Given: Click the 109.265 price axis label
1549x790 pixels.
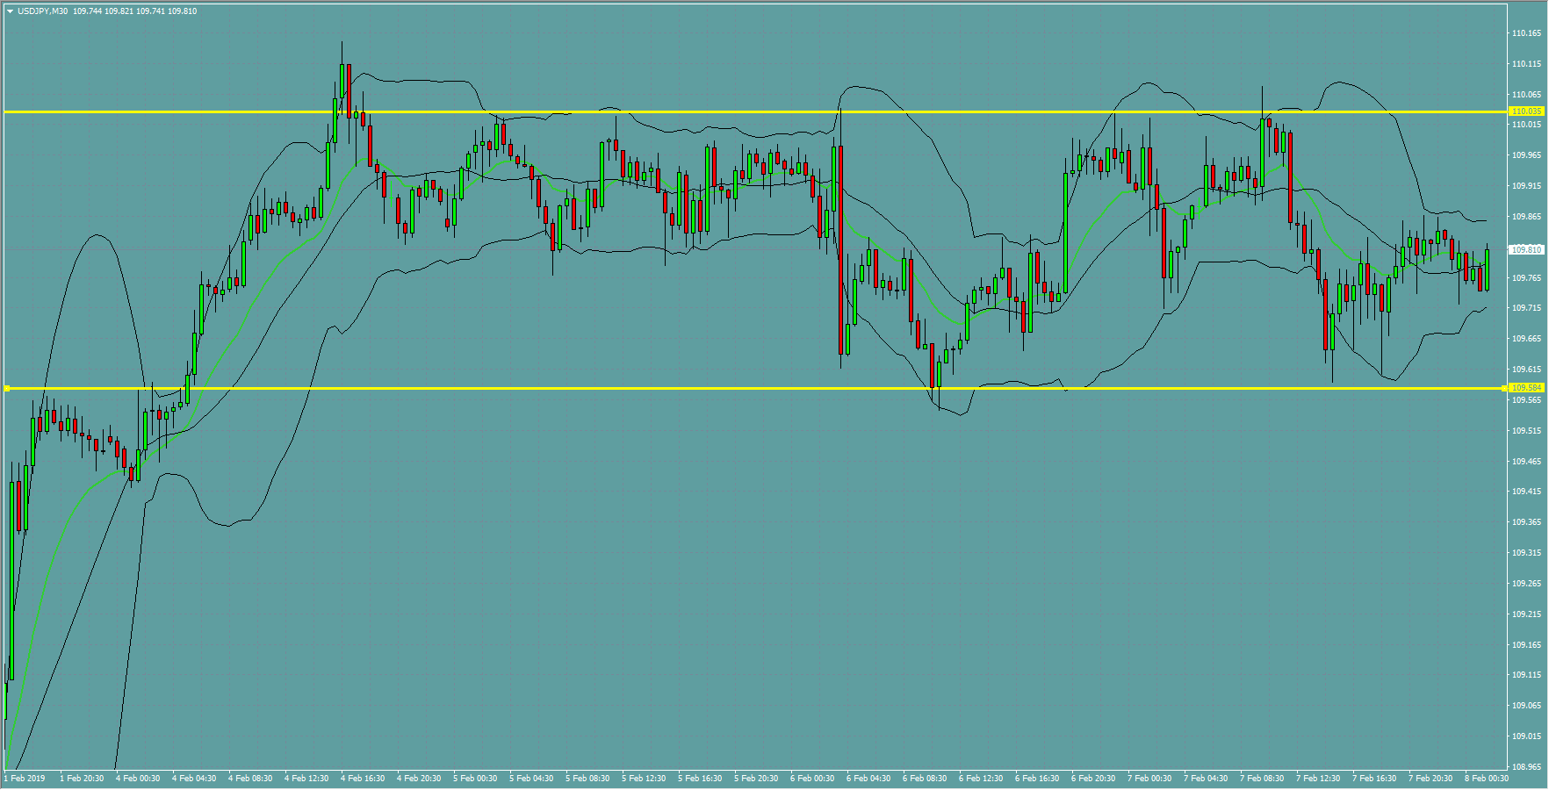Looking at the screenshot, I should [x=1526, y=584].
